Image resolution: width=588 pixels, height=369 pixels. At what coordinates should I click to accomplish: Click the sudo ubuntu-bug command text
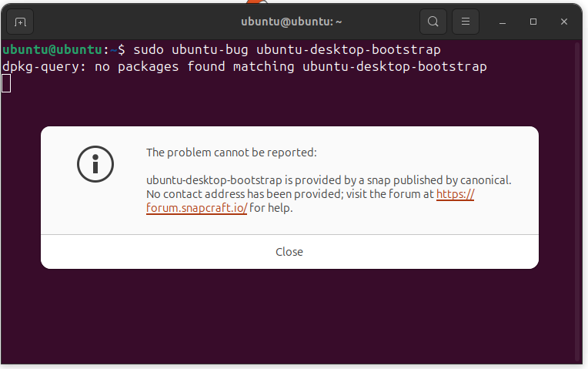click(x=287, y=49)
